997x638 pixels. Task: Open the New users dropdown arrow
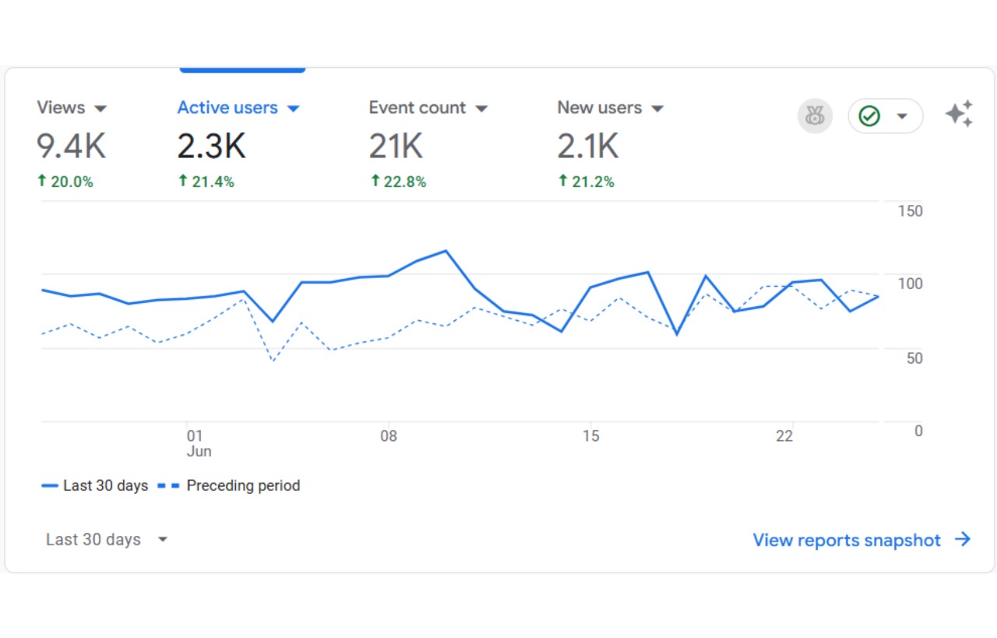(657, 108)
